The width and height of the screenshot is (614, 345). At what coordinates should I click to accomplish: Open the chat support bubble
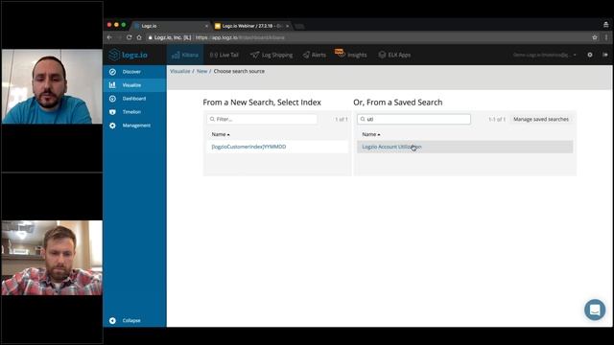[x=595, y=310]
